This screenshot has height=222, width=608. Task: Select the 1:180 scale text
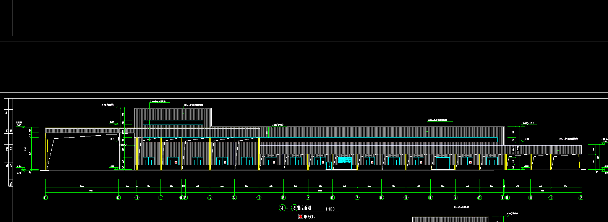(330, 209)
